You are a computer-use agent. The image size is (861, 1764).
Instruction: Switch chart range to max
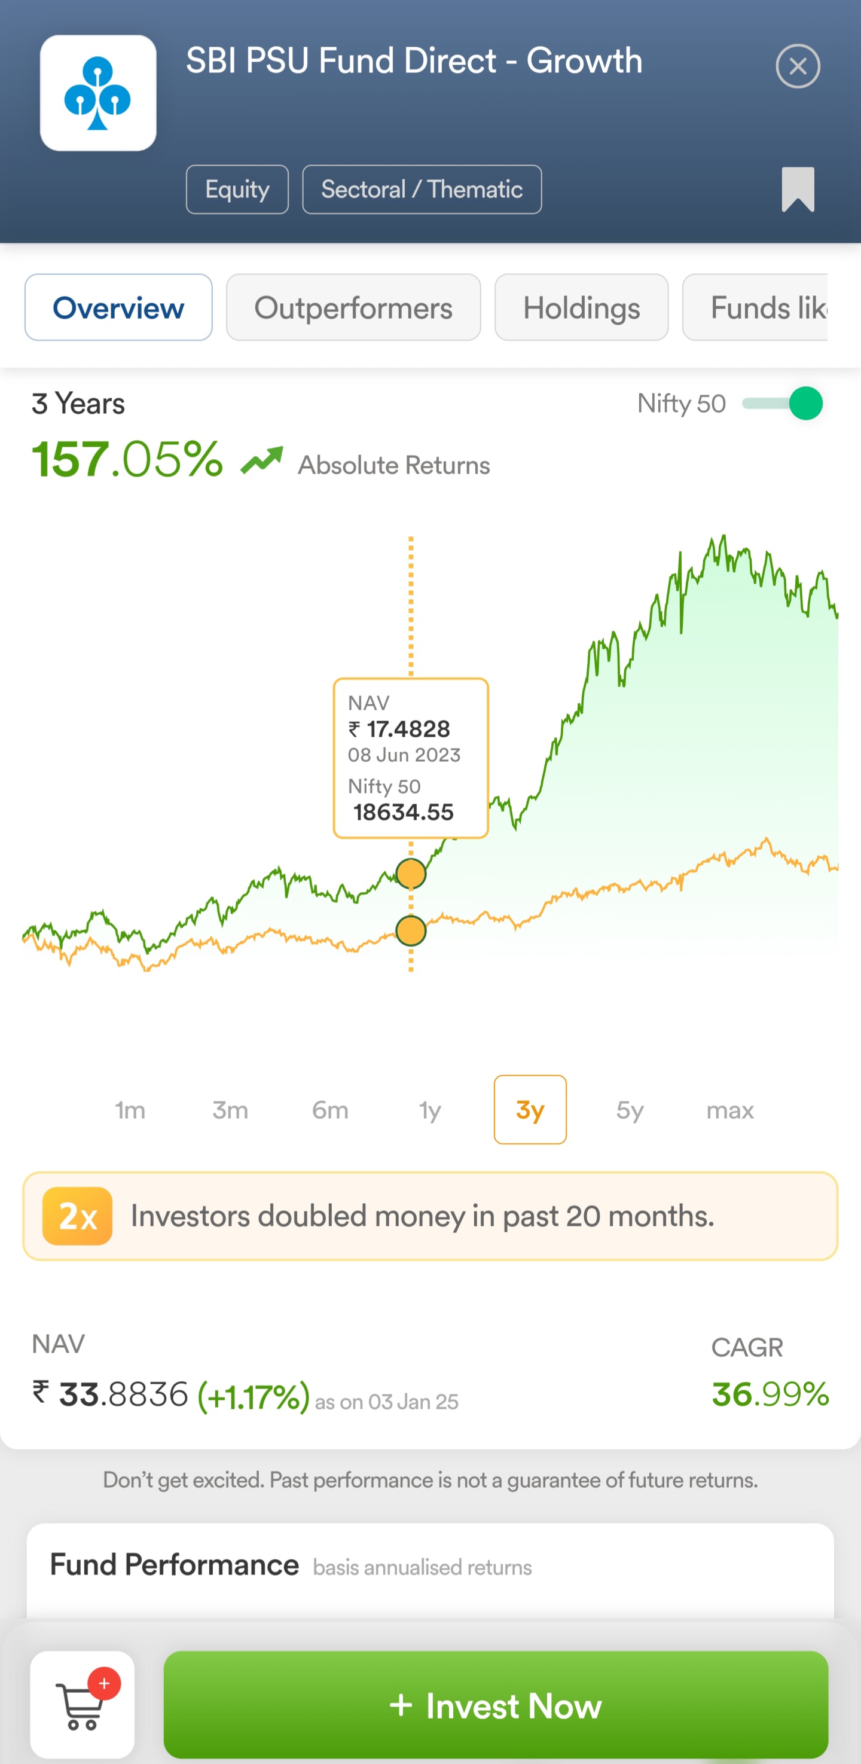[729, 1109]
